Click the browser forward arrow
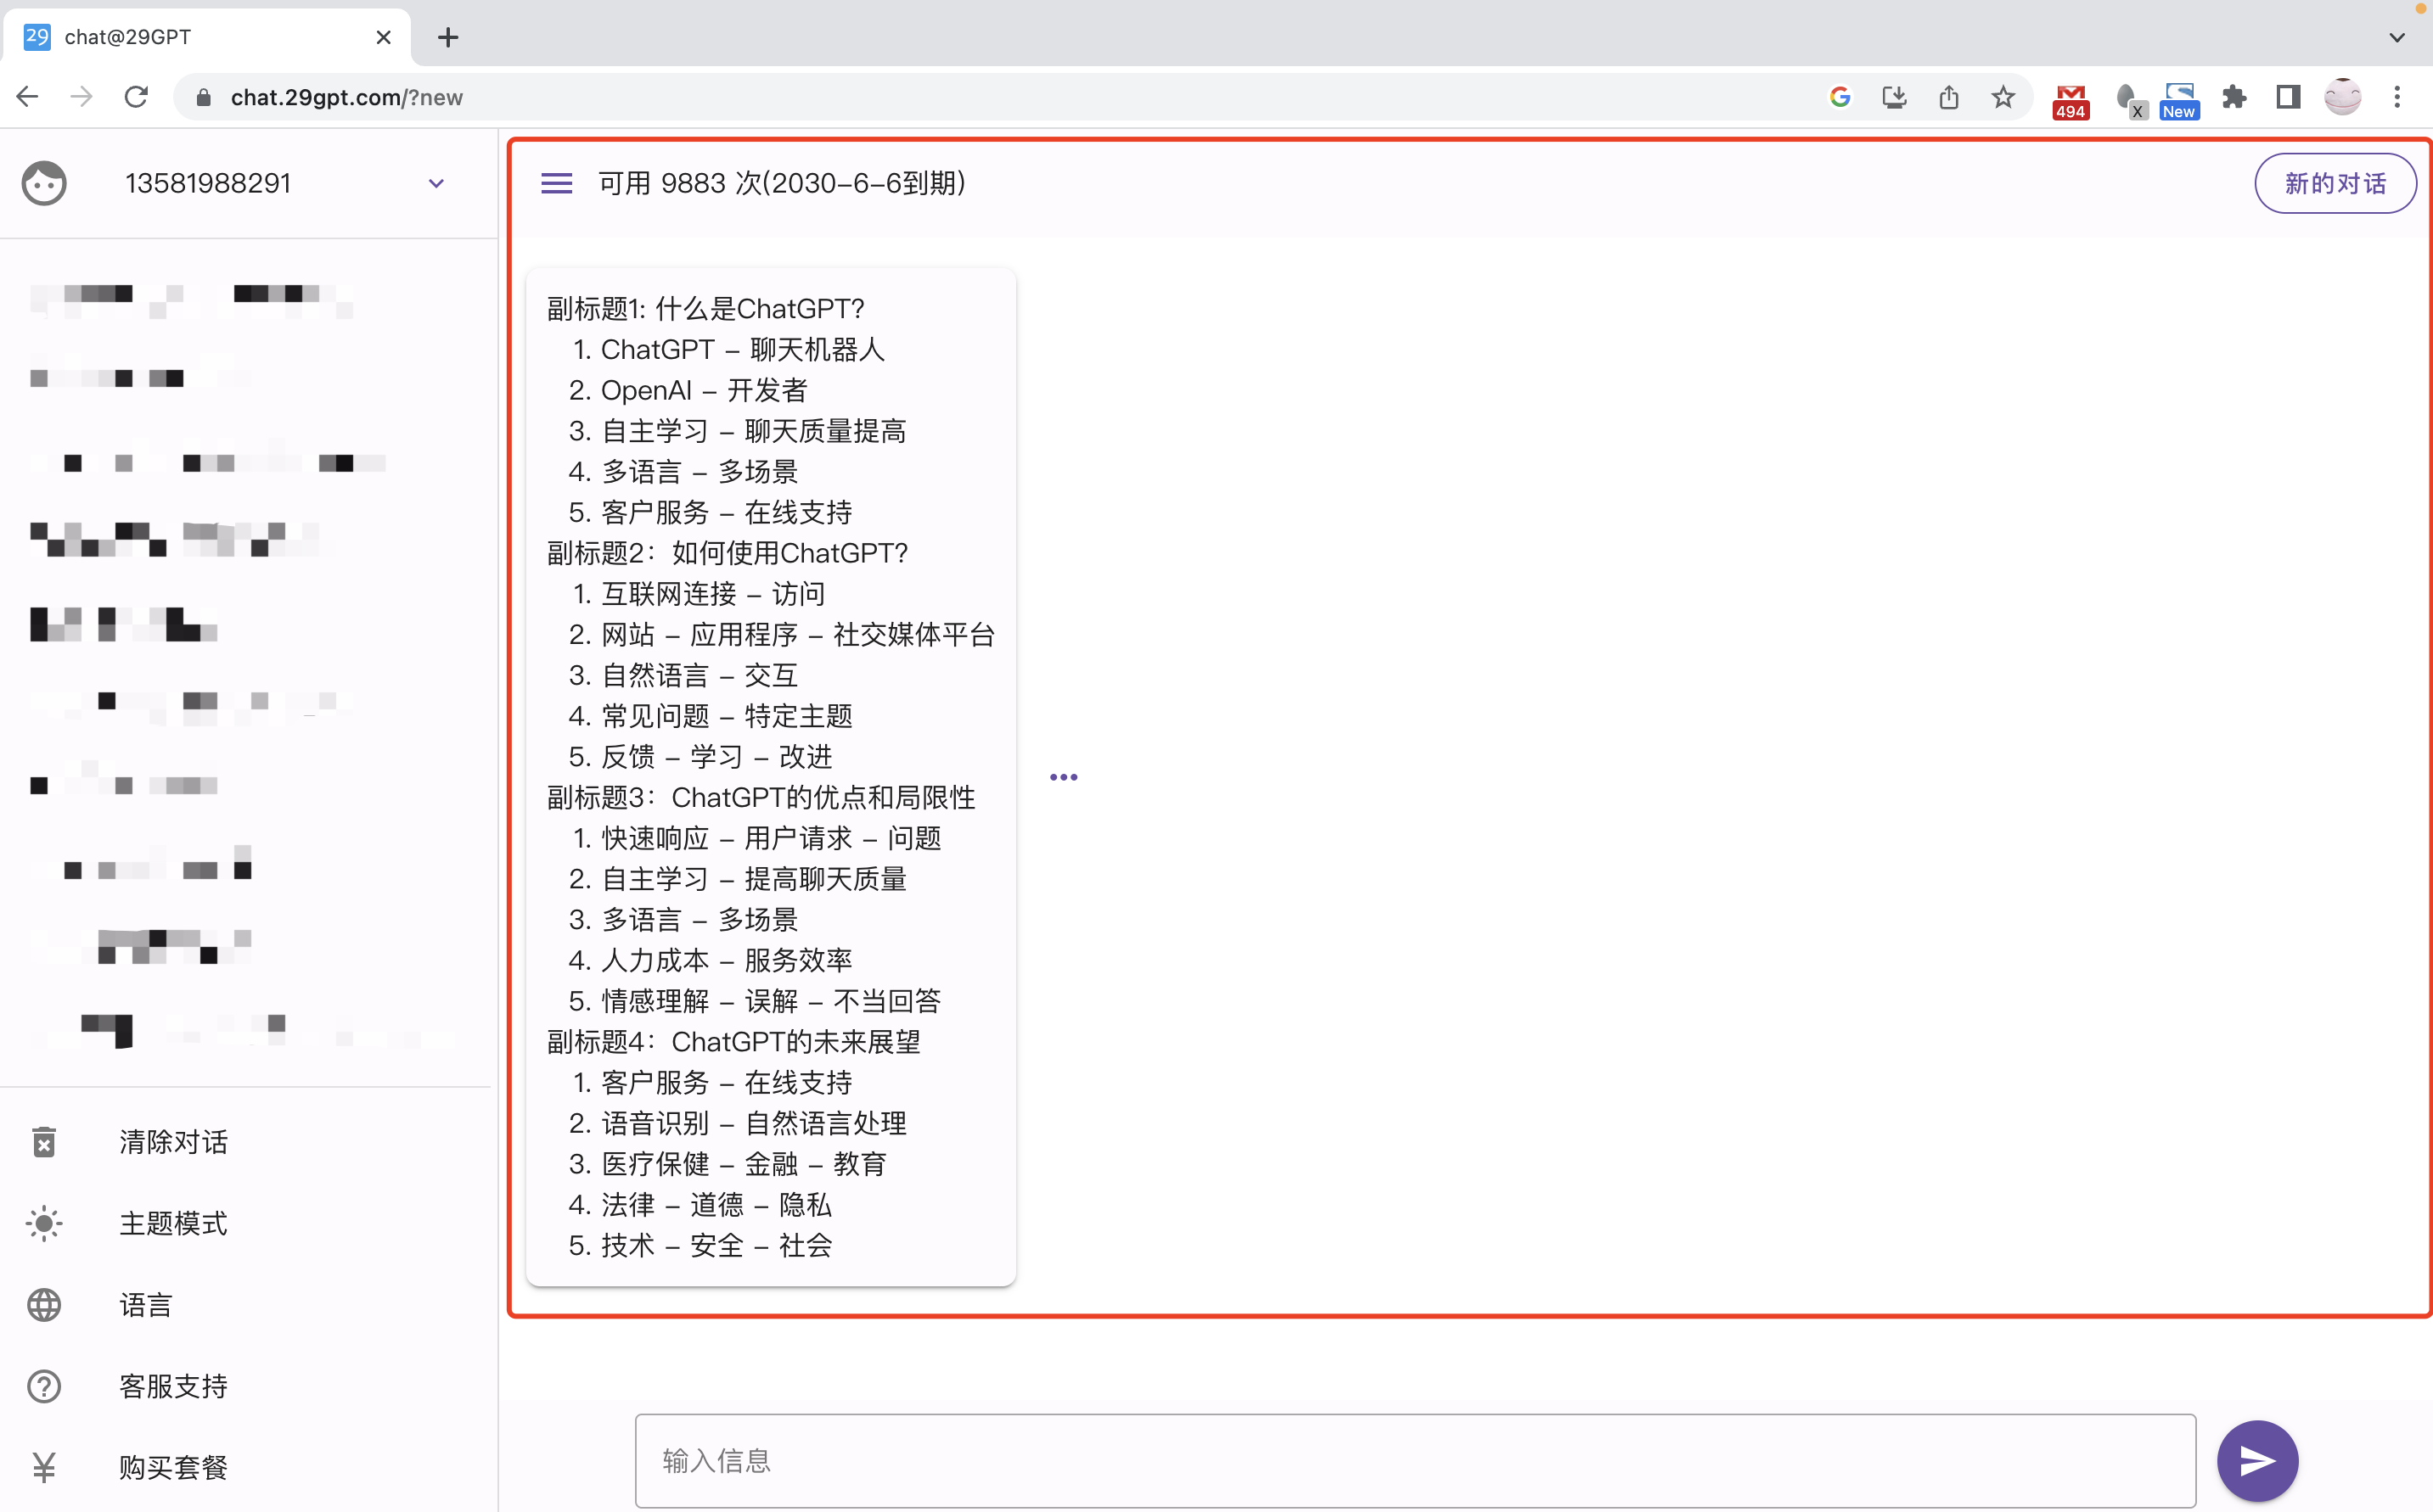The image size is (2433, 1512). [x=82, y=97]
